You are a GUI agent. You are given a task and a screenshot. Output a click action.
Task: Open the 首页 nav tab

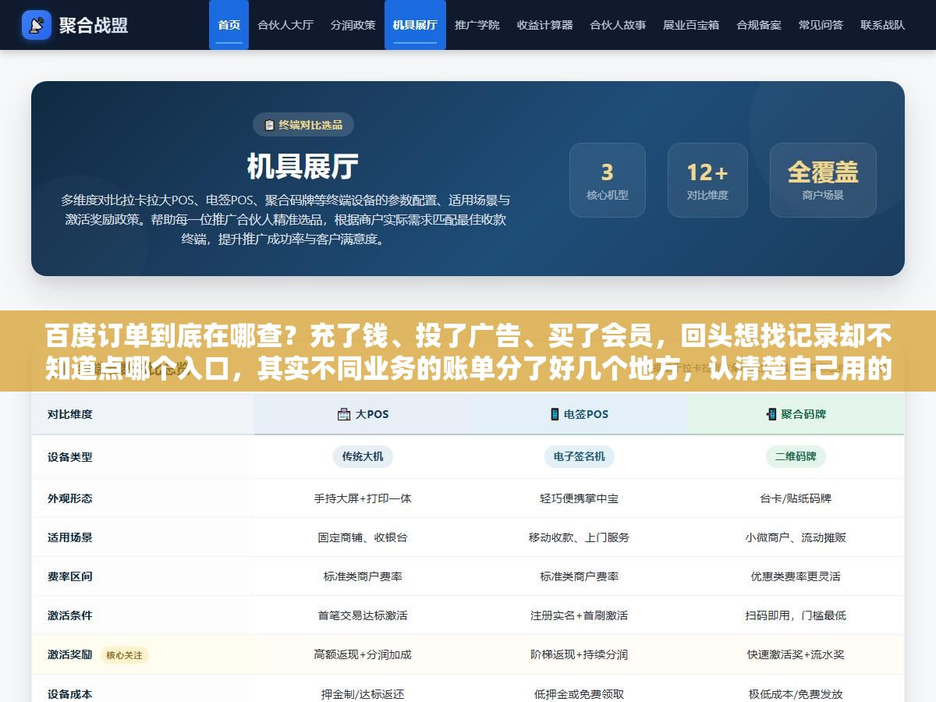click(x=229, y=25)
